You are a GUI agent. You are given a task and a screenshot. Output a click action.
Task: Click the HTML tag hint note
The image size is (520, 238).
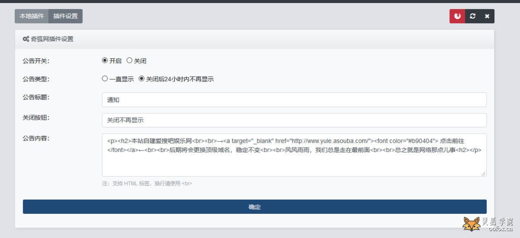coord(147,183)
